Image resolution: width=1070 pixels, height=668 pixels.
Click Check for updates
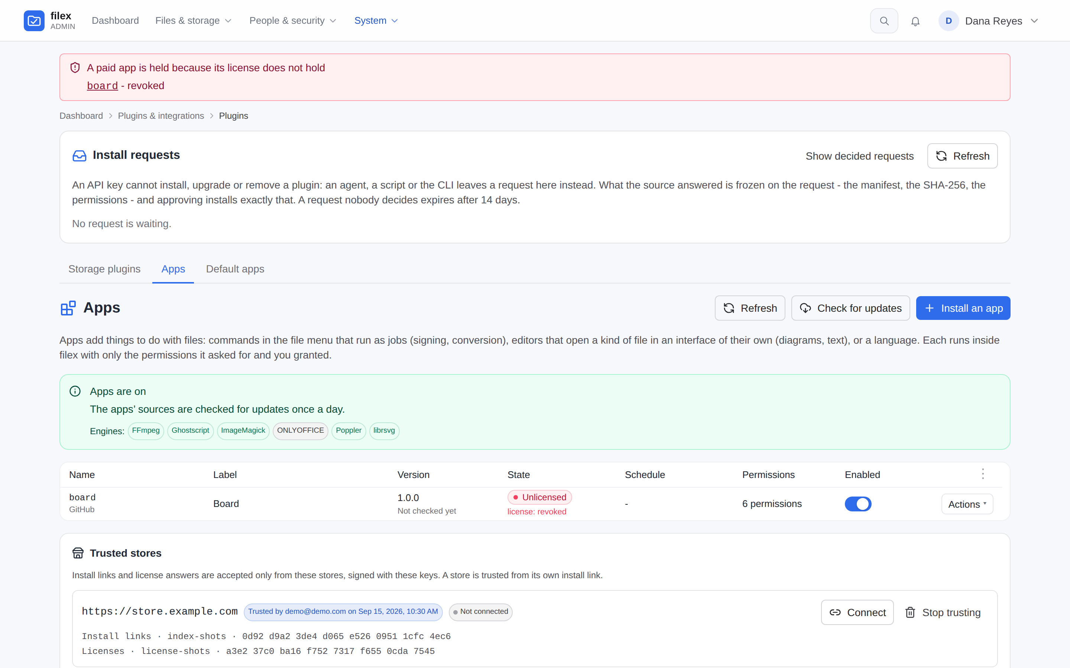pyautogui.click(x=850, y=308)
